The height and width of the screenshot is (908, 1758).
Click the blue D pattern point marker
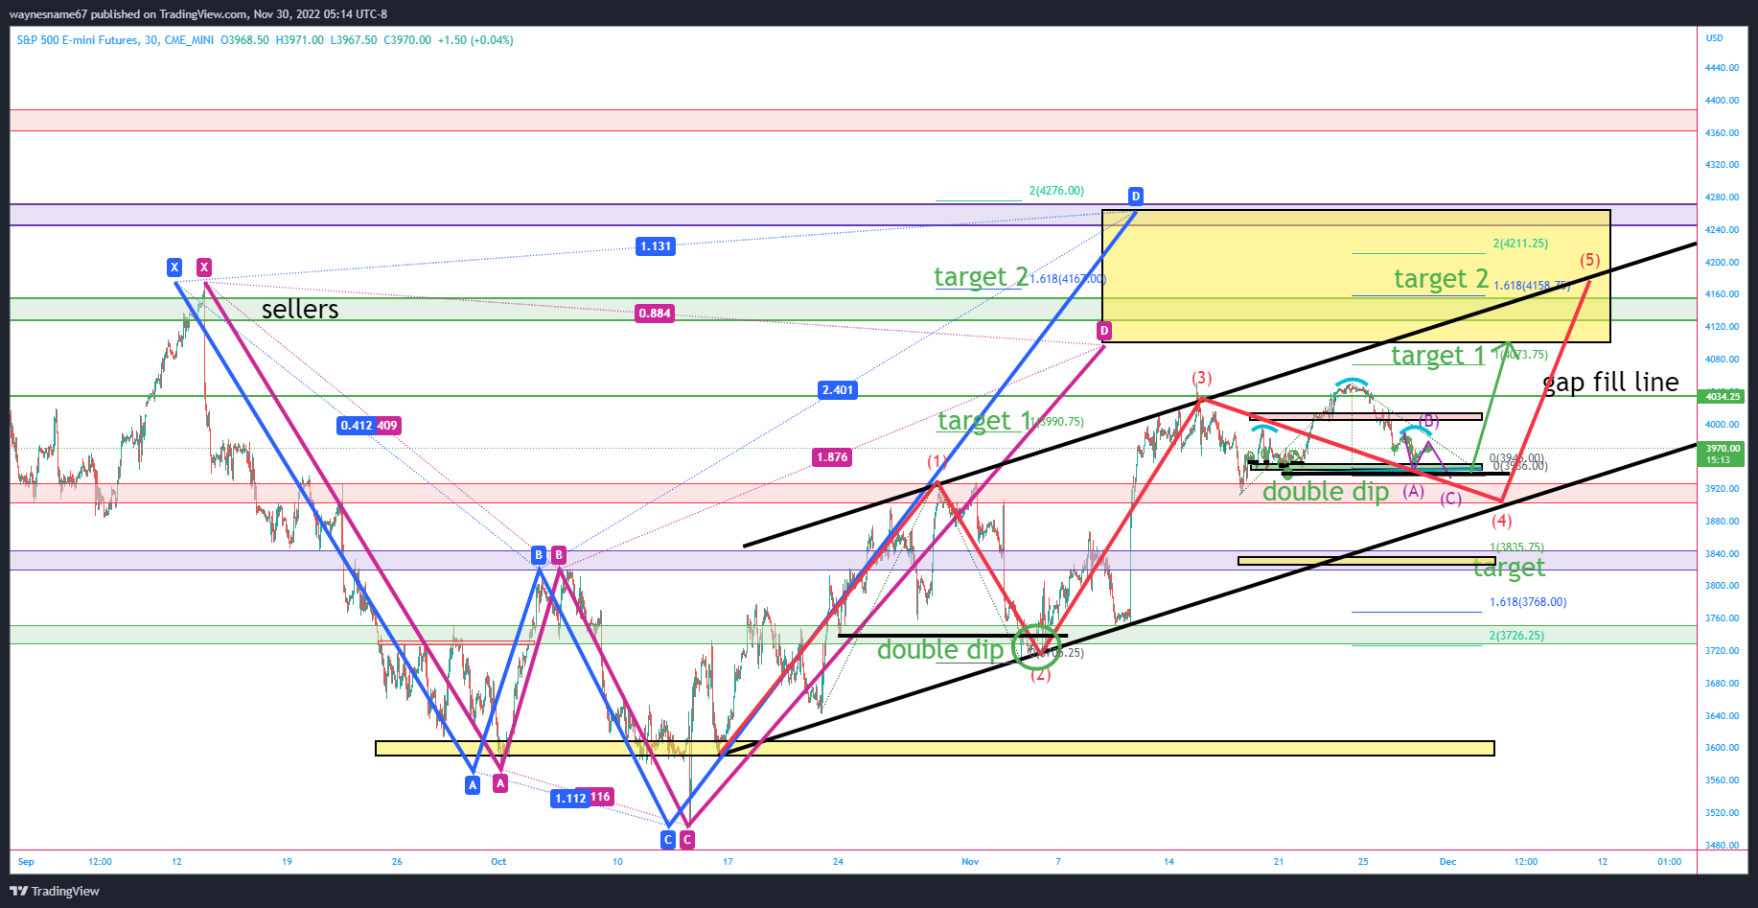(1136, 197)
